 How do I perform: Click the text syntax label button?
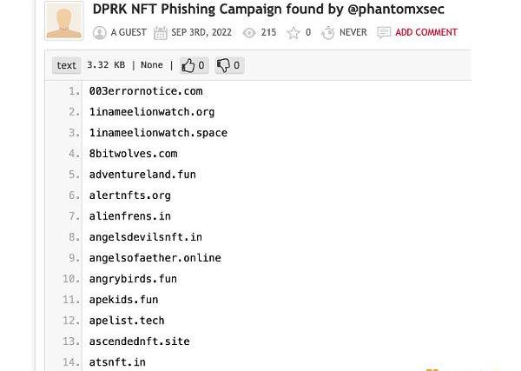[67, 65]
